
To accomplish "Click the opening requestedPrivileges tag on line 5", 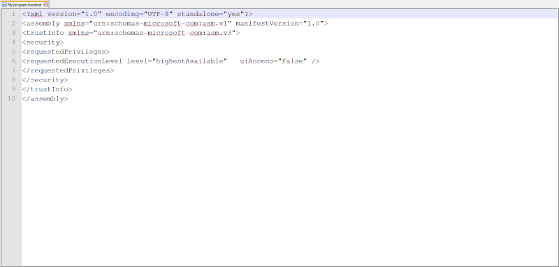I will 66,52.
